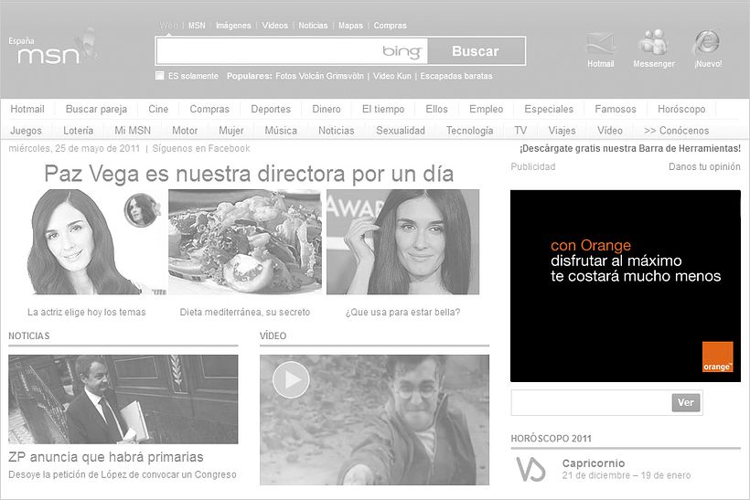Toggle the ES solamente checkbox
Viewport: 750px width, 500px height.
[x=160, y=76]
